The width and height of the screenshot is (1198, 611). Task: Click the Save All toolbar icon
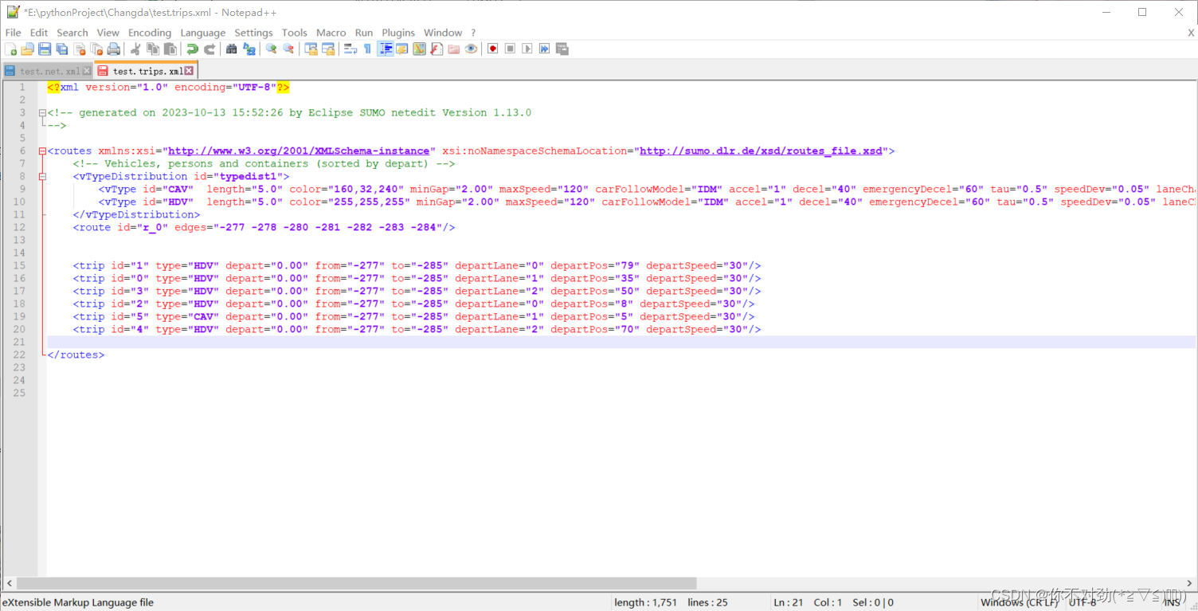point(62,49)
